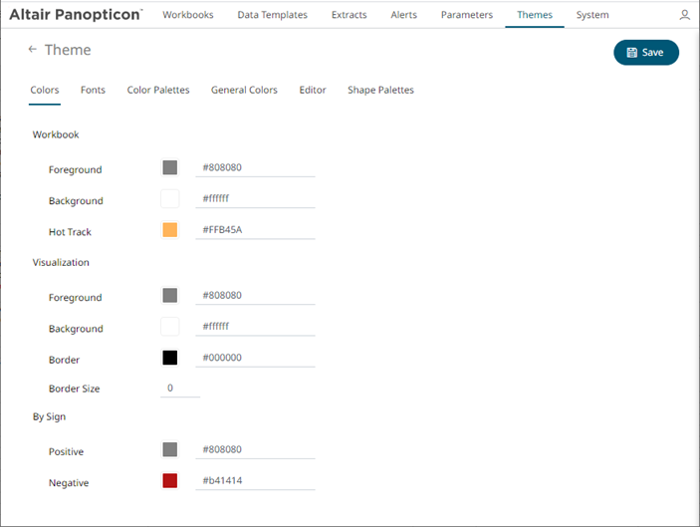Click the user profile icon
The width and height of the screenshot is (700, 527).
684,15
